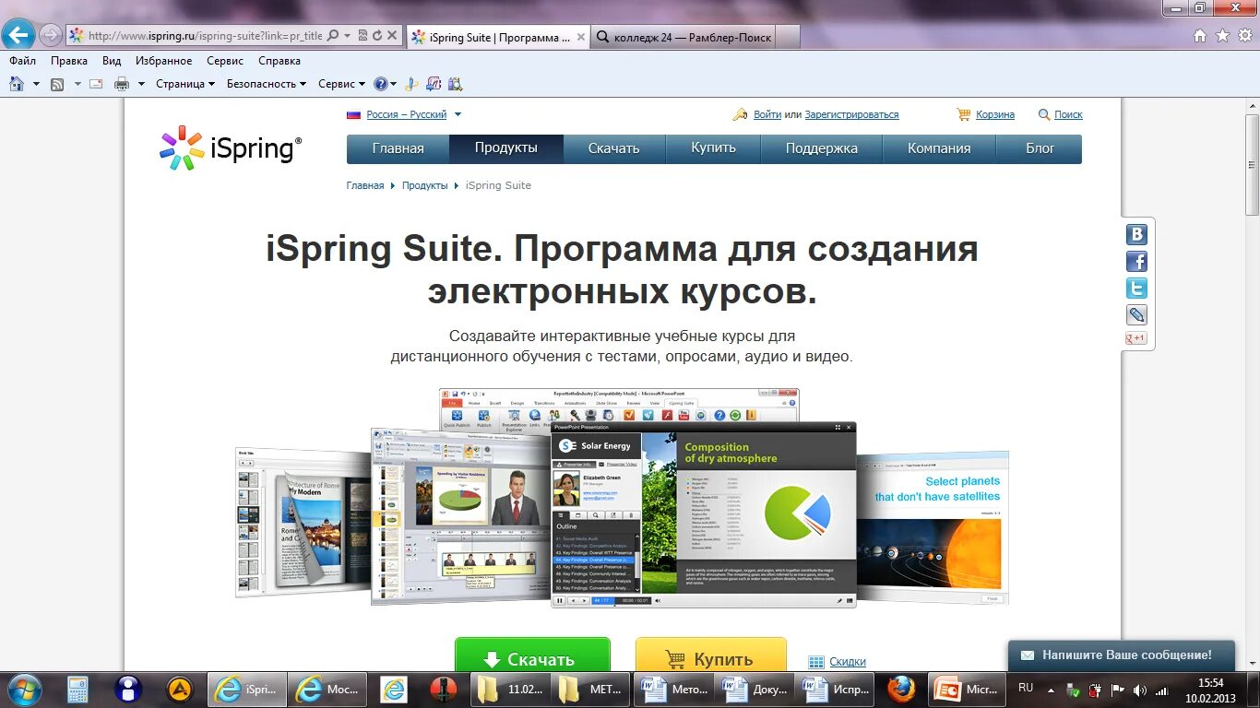1260x708 pixels.
Task: Open Напишите Ваше сообщение chat box
Action: click(1122, 655)
